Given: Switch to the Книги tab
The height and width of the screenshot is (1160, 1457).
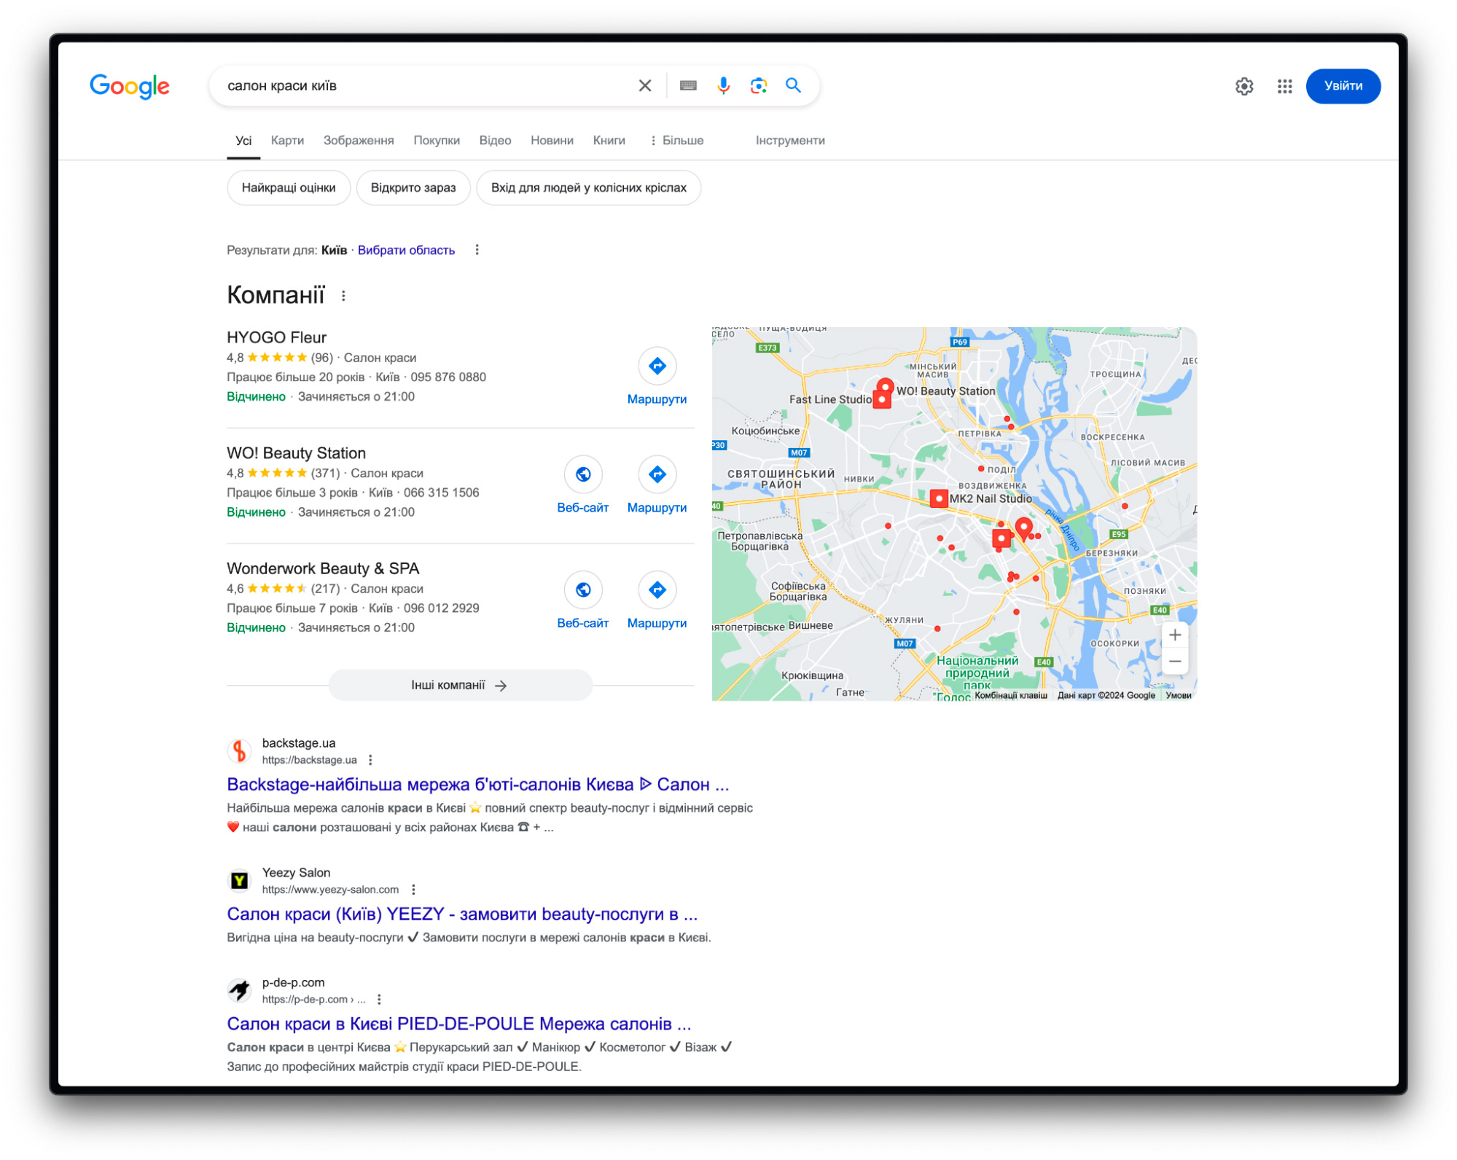Looking at the screenshot, I should click(x=609, y=141).
